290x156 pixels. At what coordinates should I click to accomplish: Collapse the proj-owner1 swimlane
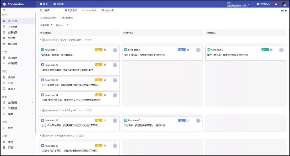click(41, 40)
